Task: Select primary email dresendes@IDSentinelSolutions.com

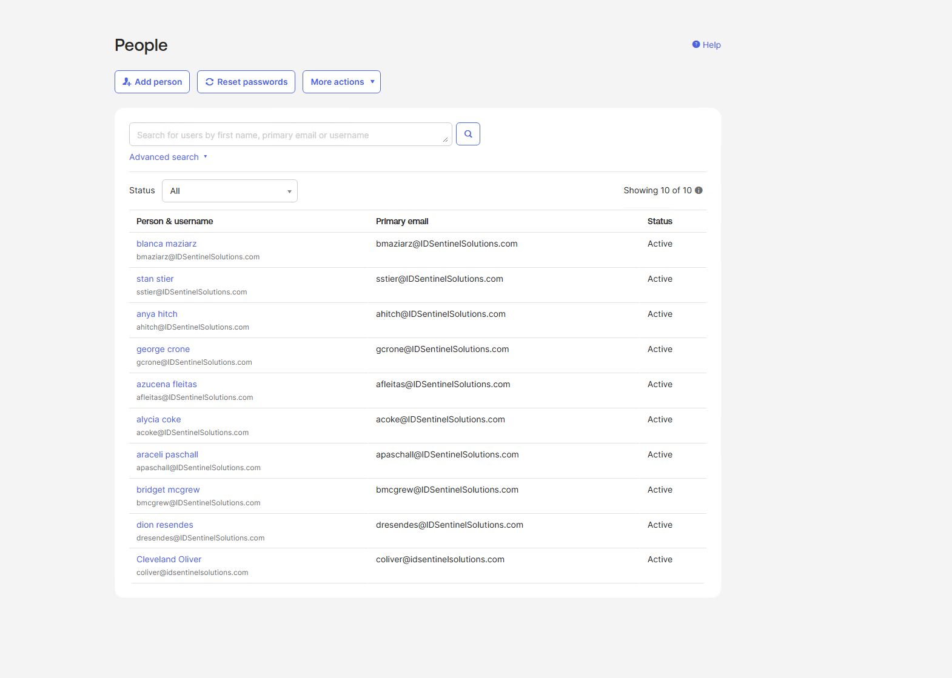Action: [x=449, y=525]
